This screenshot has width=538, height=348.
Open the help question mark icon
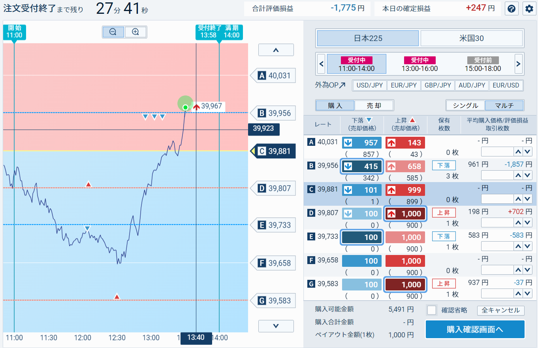point(512,9)
